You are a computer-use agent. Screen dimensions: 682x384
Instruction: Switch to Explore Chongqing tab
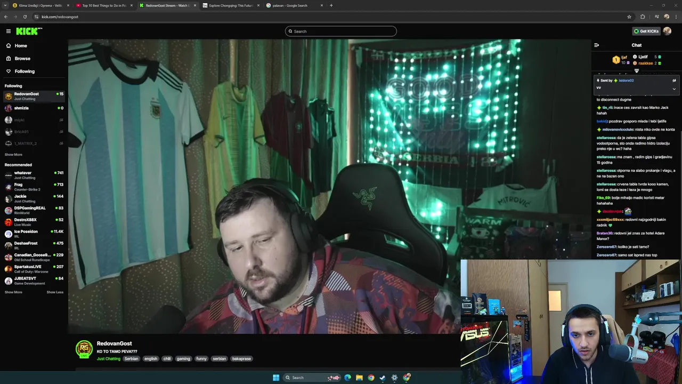[x=230, y=5]
